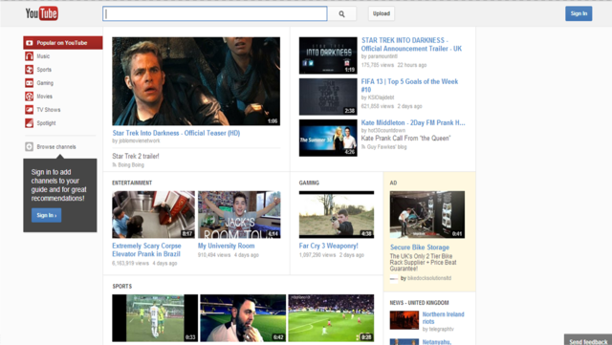Play the sports video lasting 0:33
Viewport: 612px width, 345px height.
(155, 318)
